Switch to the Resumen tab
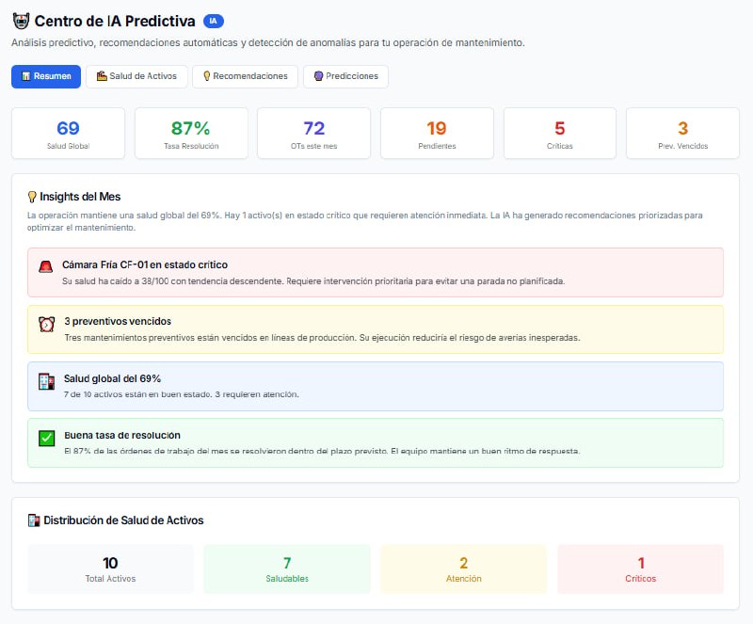Viewport: 753px width, 624px height. tap(46, 76)
